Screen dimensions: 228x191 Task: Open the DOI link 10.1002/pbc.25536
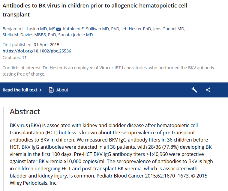point(37,51)
